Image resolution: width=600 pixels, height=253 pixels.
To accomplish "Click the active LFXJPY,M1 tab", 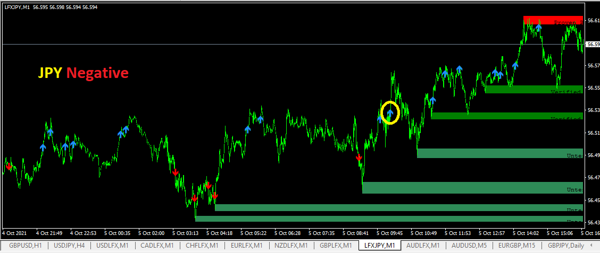I will tap(380, 246).
